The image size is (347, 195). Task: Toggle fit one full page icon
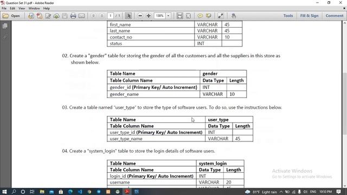(188, 16)
